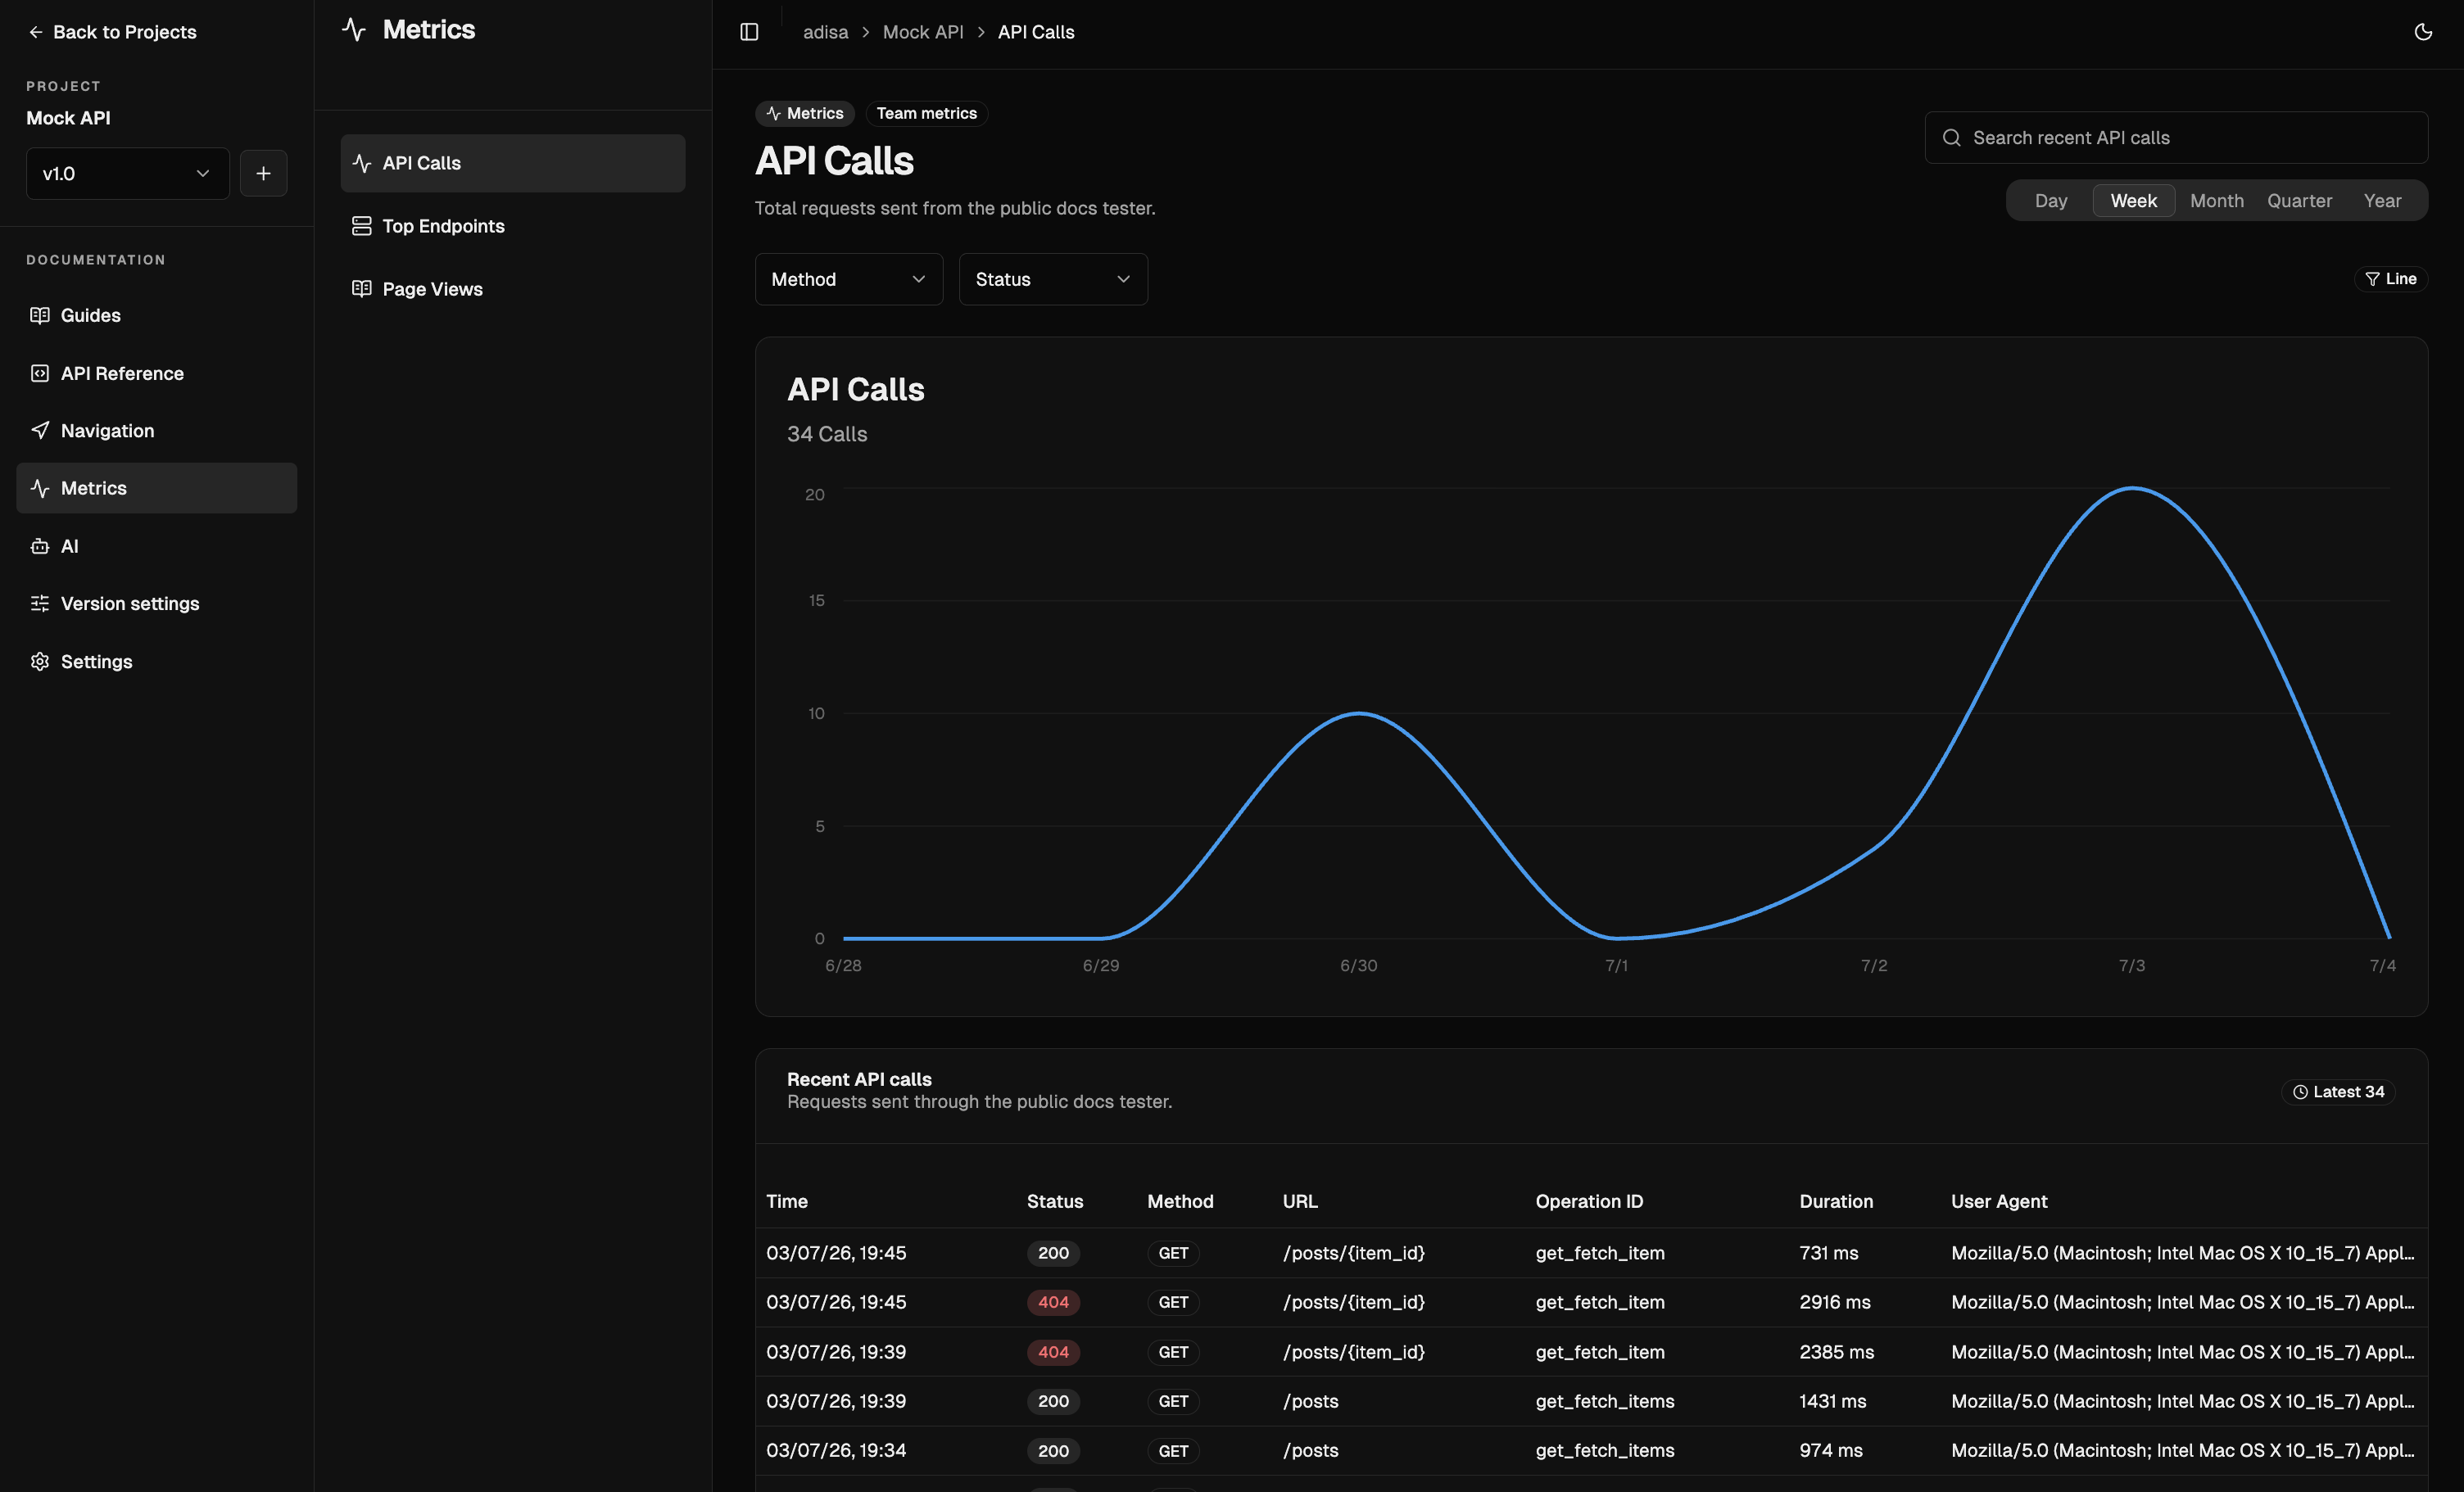Click get_fetch_items in the 19:39 row
This screenshot has width=2464, height=1492.
[1605, 1401]
